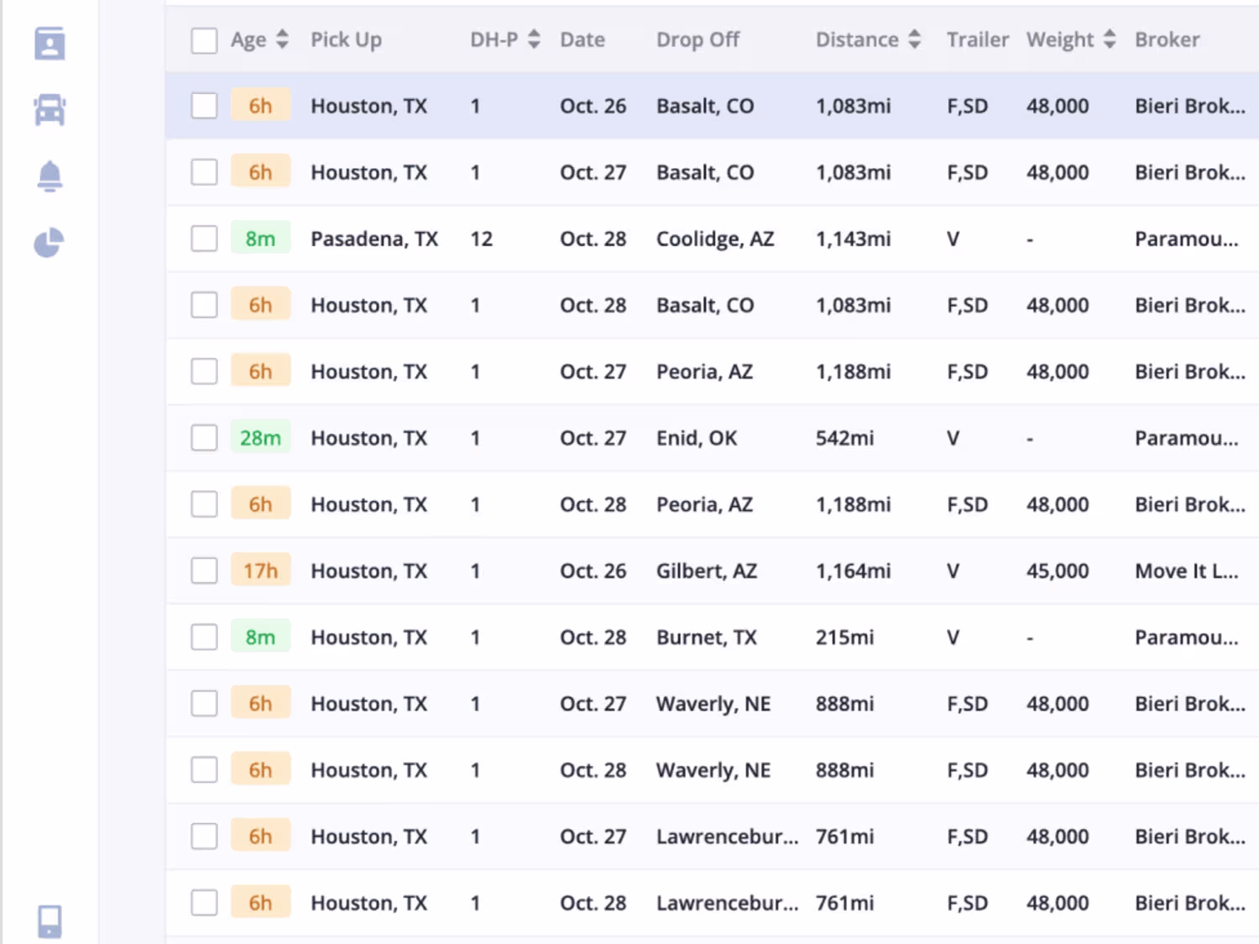Open the pie chart reports icon
1259x944 pixels.
point(49,243)
